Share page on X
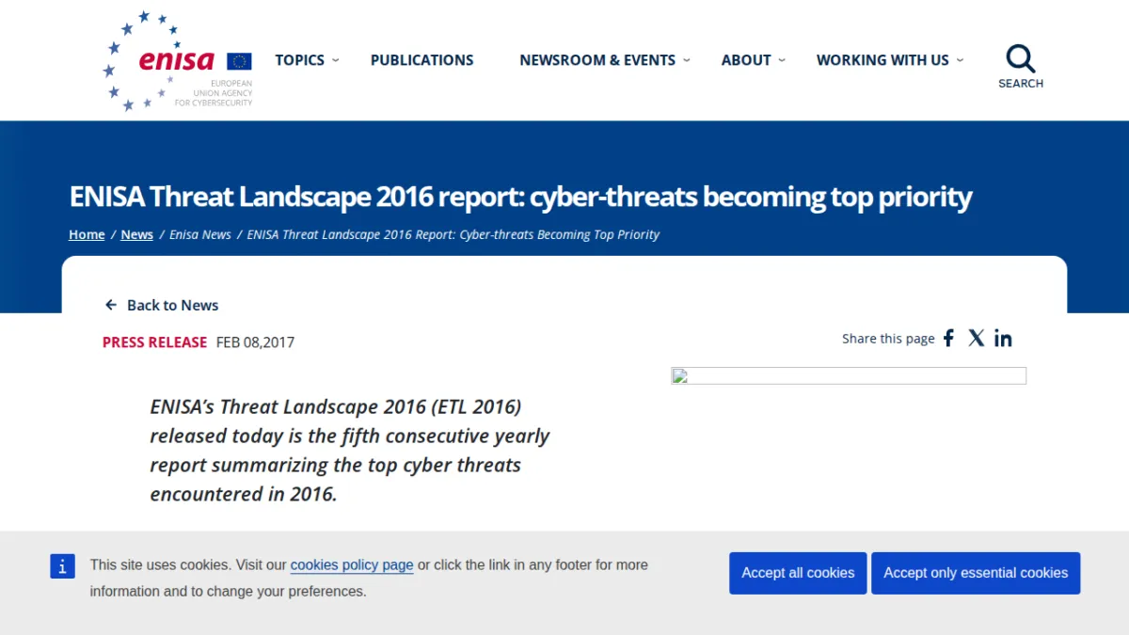 (977, 339)
